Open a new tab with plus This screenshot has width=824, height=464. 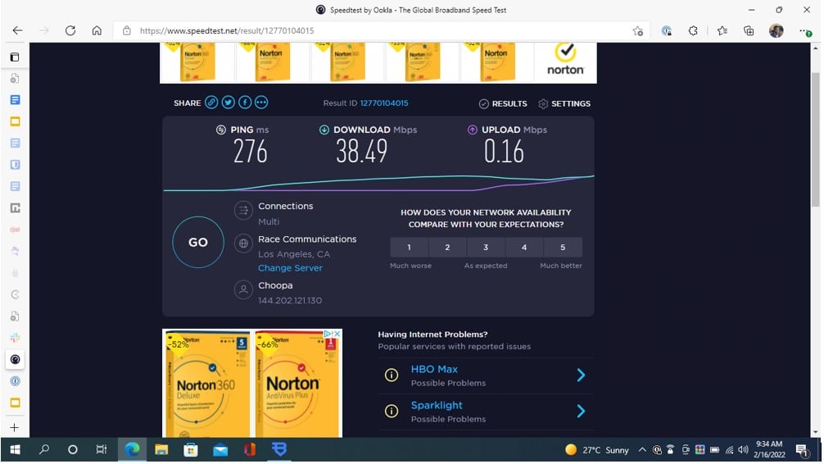tap(15, 428)
